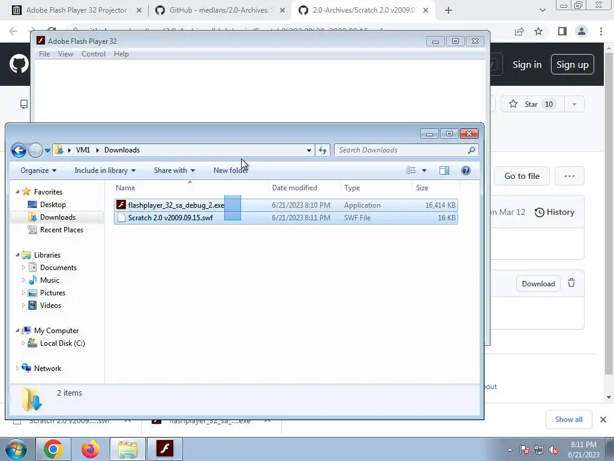Expand the Star options dropdown on GitHub
Image resolution: width=614 pixels, height=461 pixels.
(x=574, y=104)
